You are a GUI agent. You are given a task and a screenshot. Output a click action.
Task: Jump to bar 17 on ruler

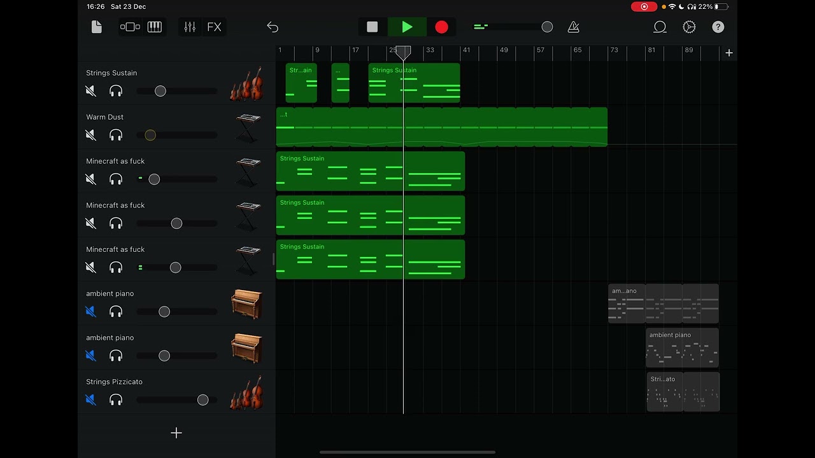[x=355, y=50]
